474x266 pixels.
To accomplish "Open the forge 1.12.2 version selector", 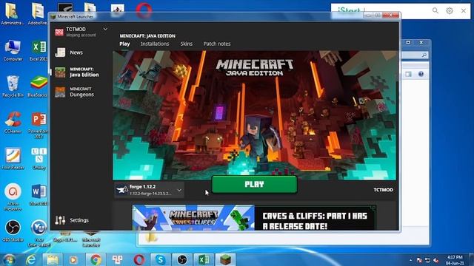I will pyautogui.click(x=149, y=190).
